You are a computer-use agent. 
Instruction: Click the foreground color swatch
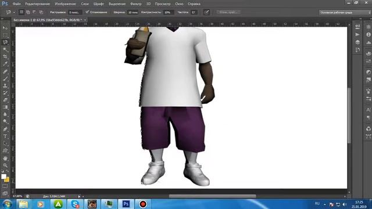tap(3, 176)
